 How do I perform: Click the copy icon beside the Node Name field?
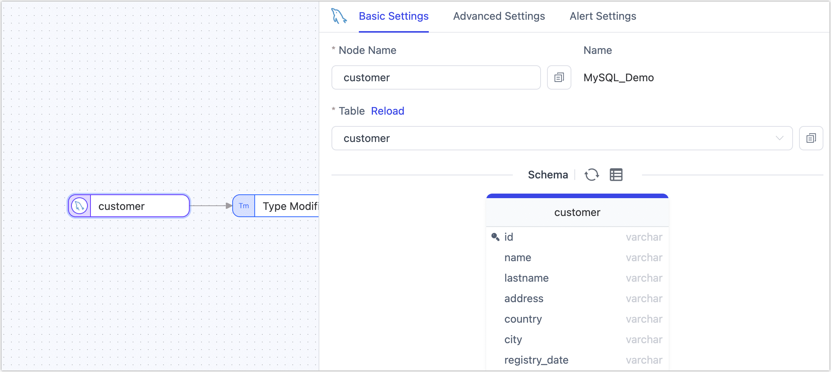pos(559,77)
